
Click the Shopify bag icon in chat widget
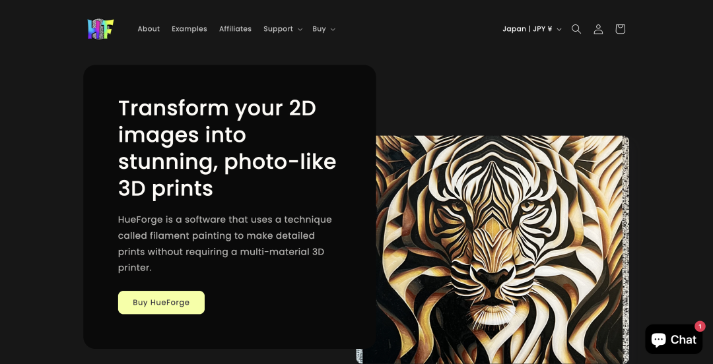coord(658,340)
